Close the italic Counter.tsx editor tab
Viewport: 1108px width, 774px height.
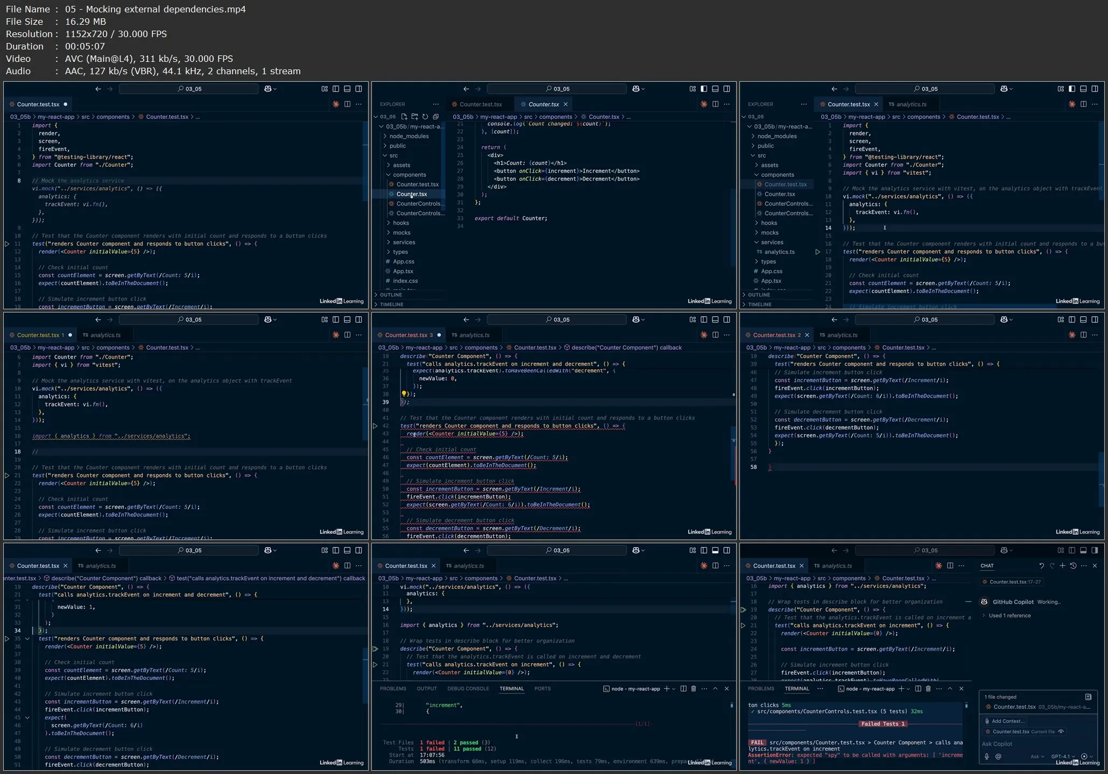(x=566, y=104)
